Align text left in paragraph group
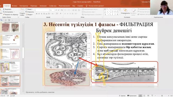 (x=65, y=14)
